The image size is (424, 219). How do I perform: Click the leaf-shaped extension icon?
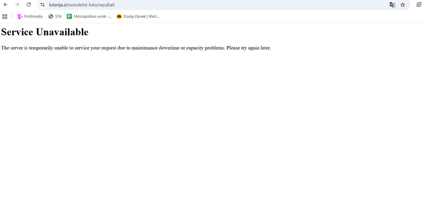[419, 5]
